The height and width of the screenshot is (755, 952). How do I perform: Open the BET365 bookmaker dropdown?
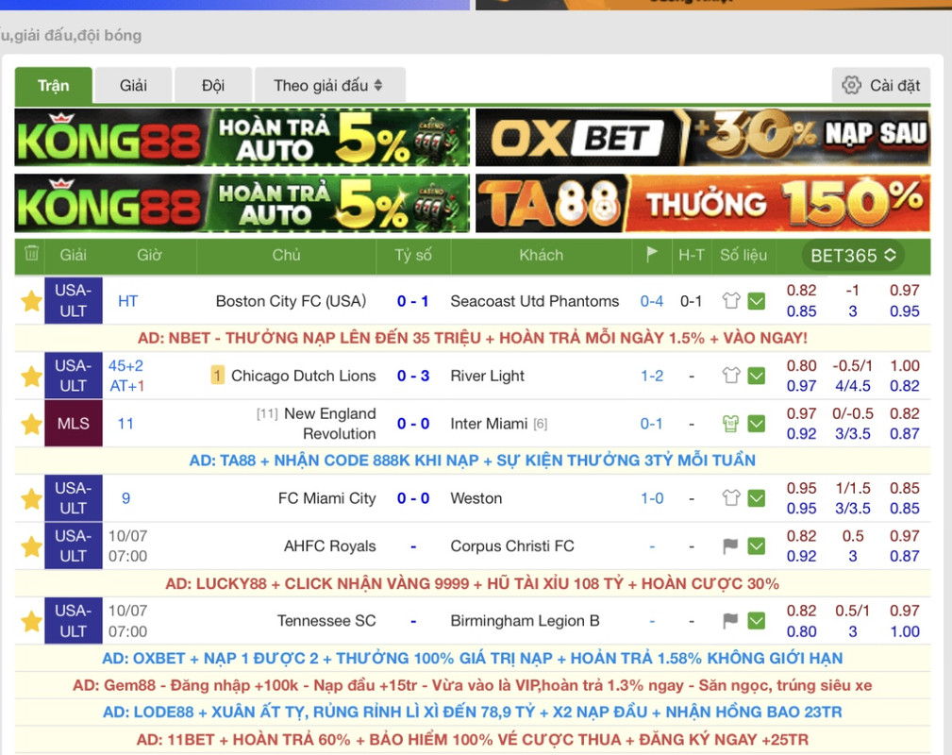click(x=853, y=256)
